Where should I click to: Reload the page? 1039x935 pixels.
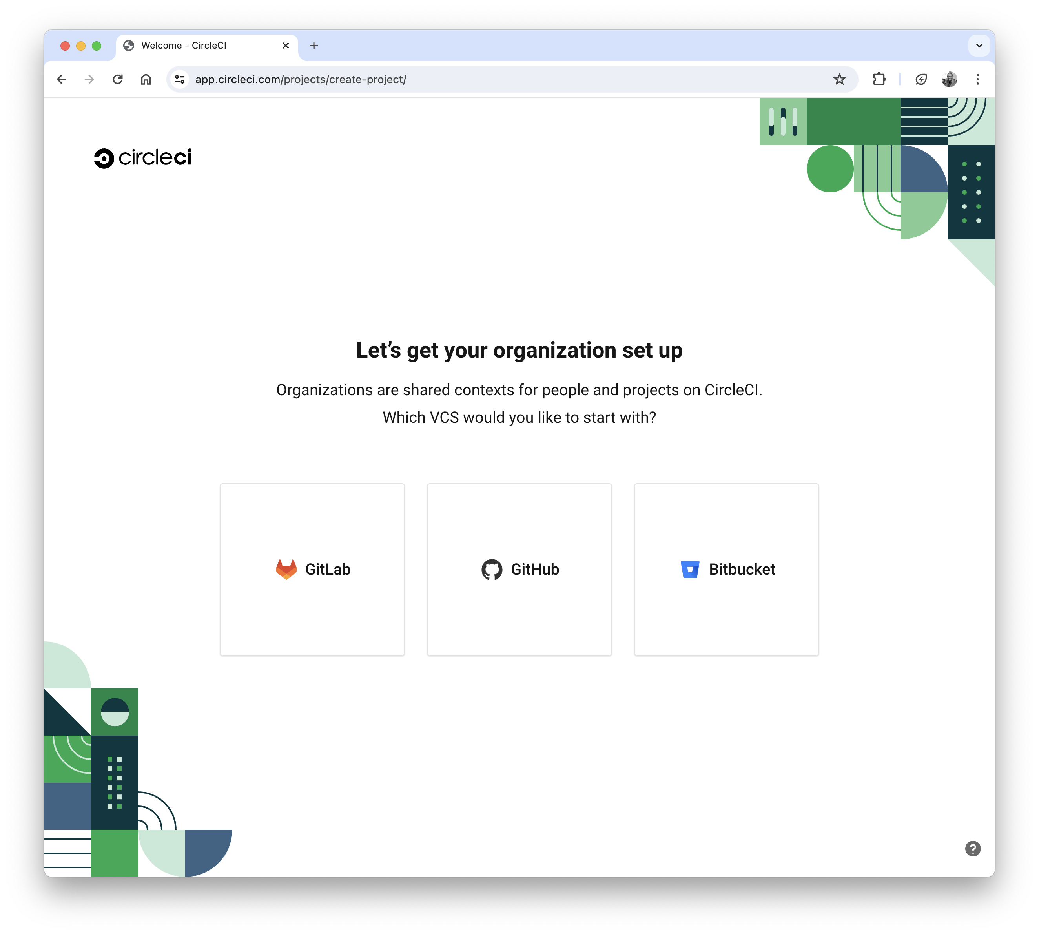[x=118, y=79]
